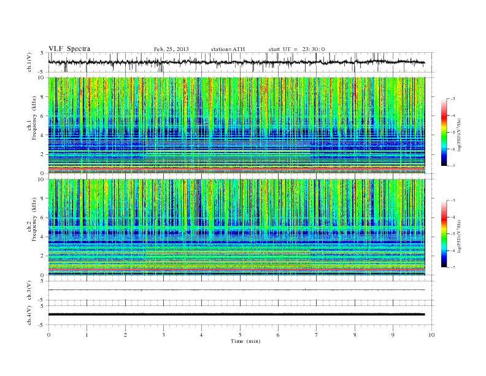Click the ch.4 waveform trace panel
The image size is (486, 376).
click(241, 315)
